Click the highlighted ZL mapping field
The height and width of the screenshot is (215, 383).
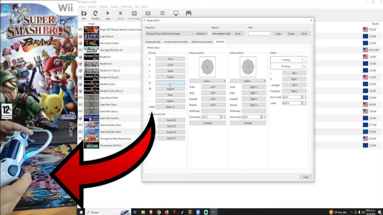tap(170, 83)
